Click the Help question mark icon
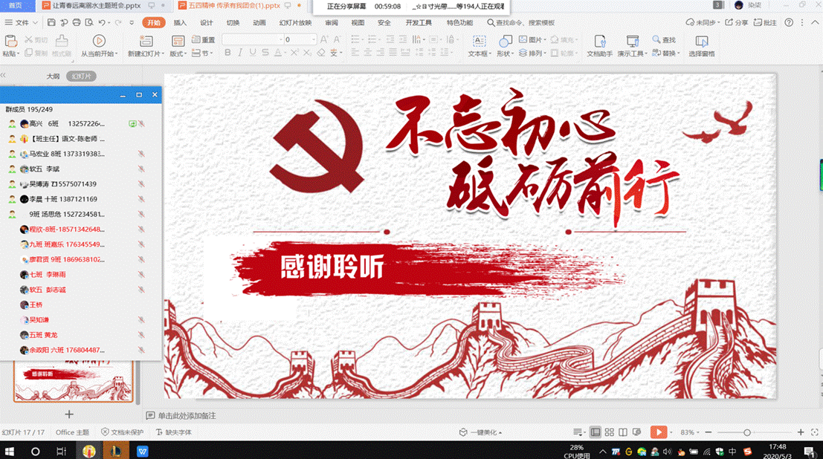Image resolution: width=823 pixels, height=459 pixels. click(789, 22)
